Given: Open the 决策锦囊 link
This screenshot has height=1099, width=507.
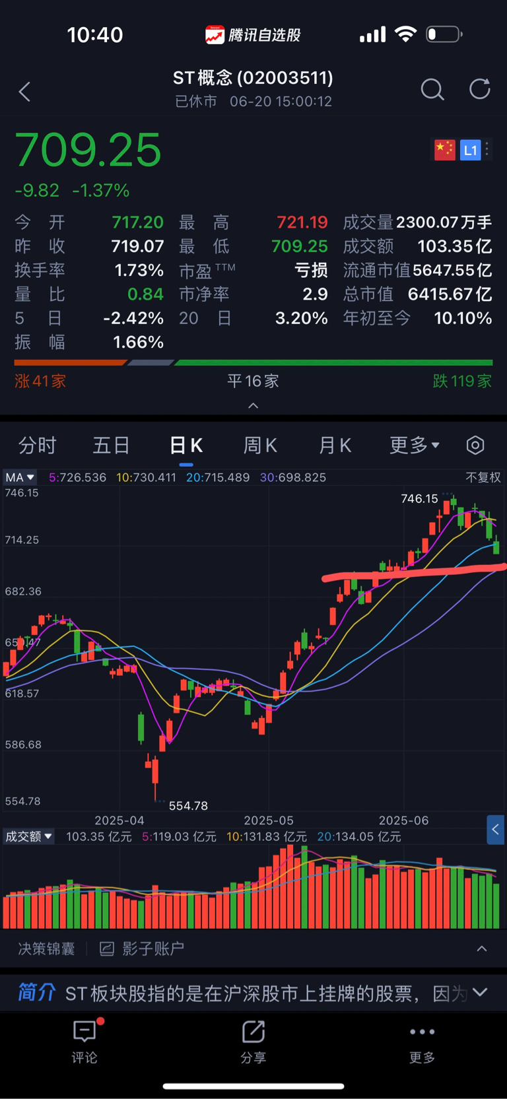Looking at the screenshot, I should 46,949.
